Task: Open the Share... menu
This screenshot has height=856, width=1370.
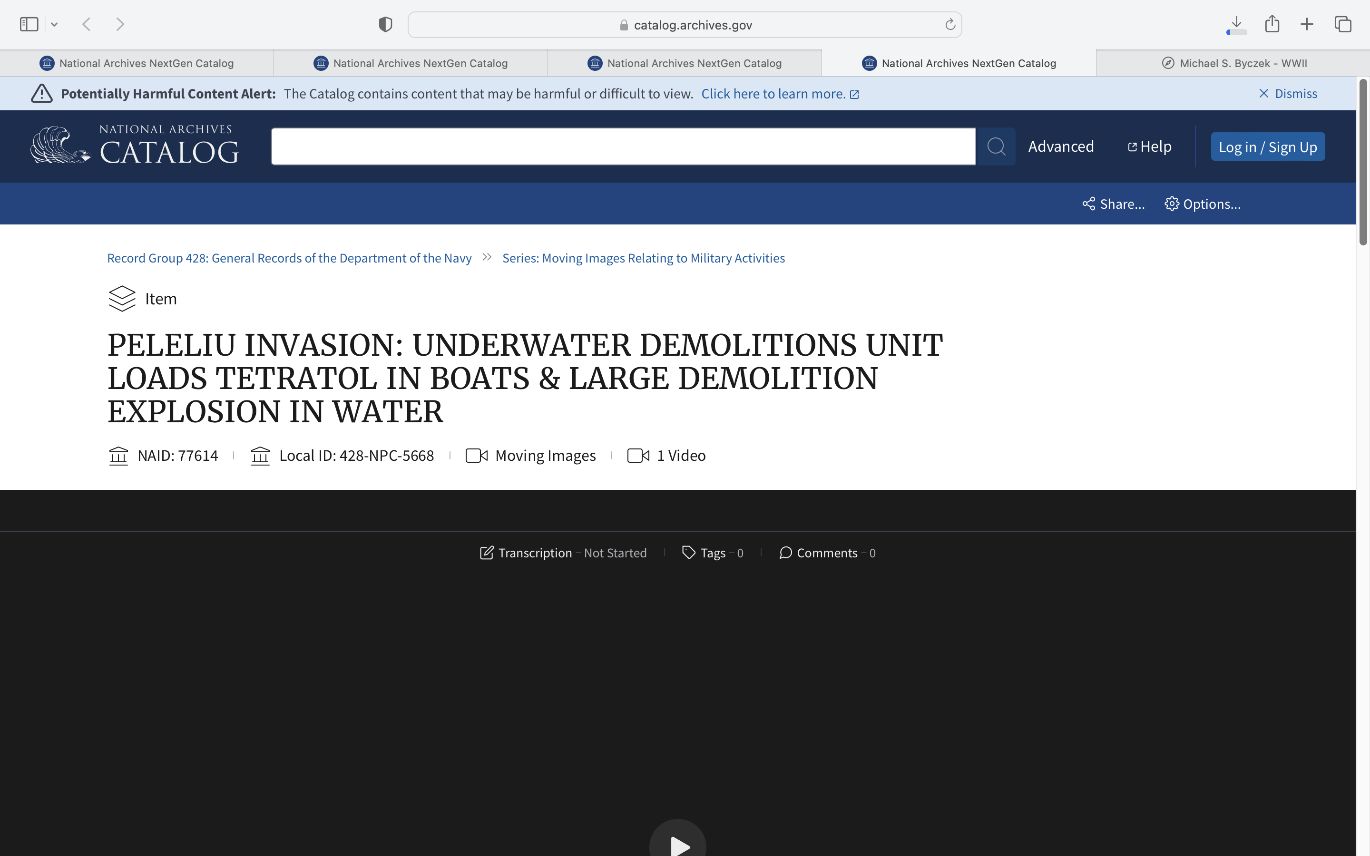Action: pos(1113,204)
